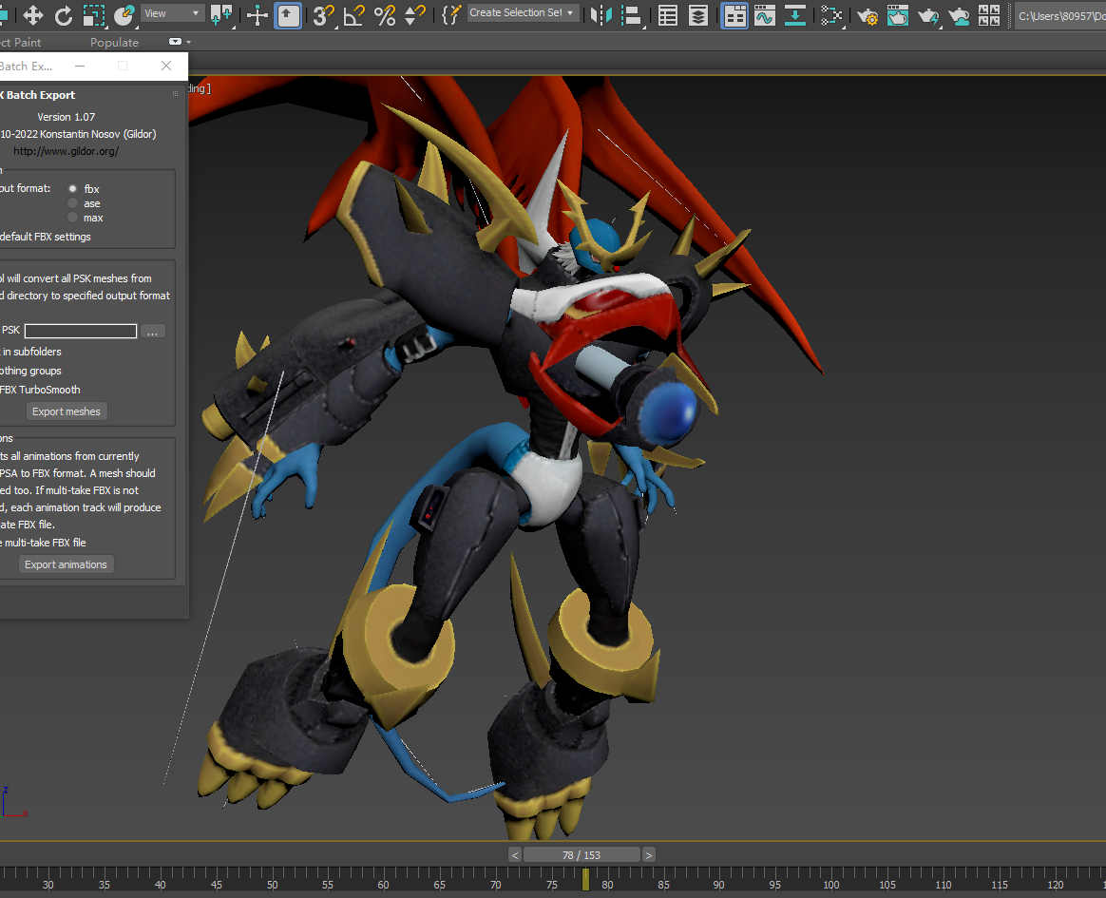Choose the Select and Place tool

pos(124,15)
